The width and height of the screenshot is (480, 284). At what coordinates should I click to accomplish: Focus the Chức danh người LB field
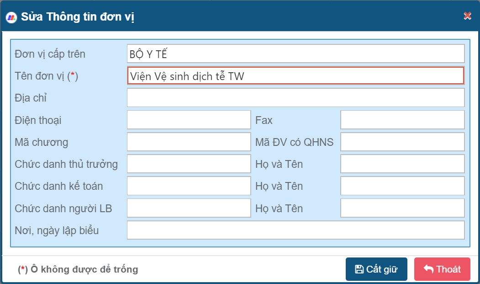coord(189,208)
